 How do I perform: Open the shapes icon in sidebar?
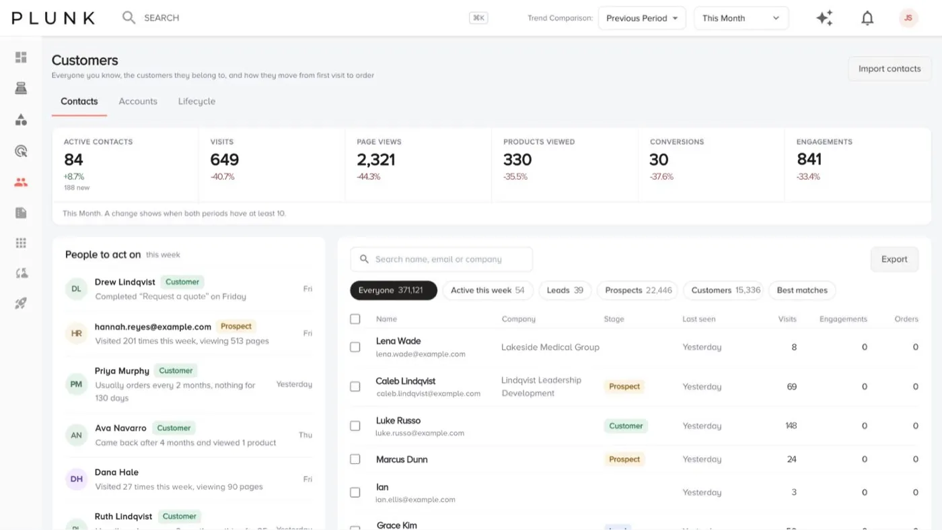click(21, 120)
